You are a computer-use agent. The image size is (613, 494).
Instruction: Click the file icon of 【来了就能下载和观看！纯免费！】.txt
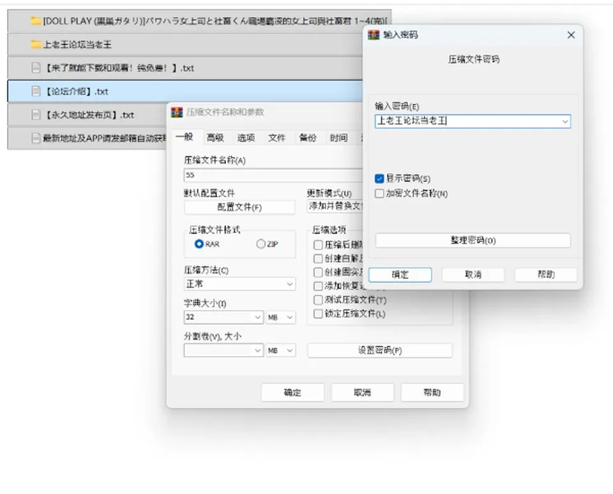pyautogui.click(x=36, y=68)
